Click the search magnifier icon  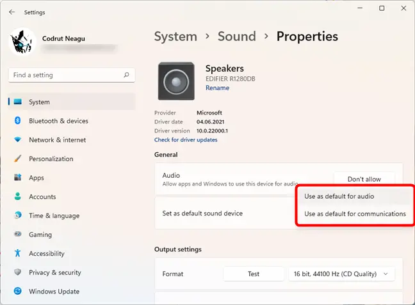tap(126, 75)
